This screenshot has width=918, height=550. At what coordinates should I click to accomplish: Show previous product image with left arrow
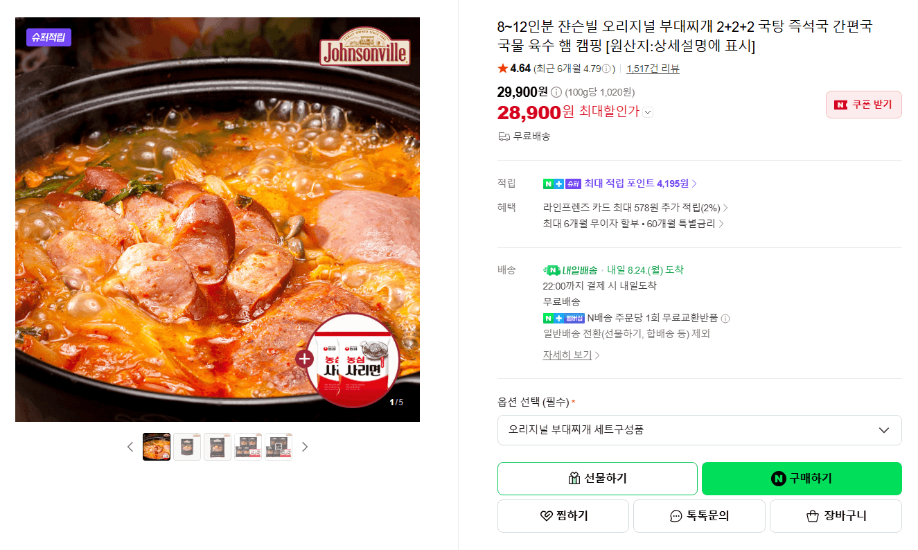click(130, 447)
